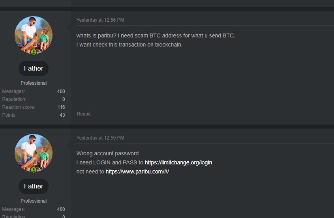Click reaction score 116 in first post
This screenshot has width=334, height=218.
pyautogui.click(x=61, y=107)
